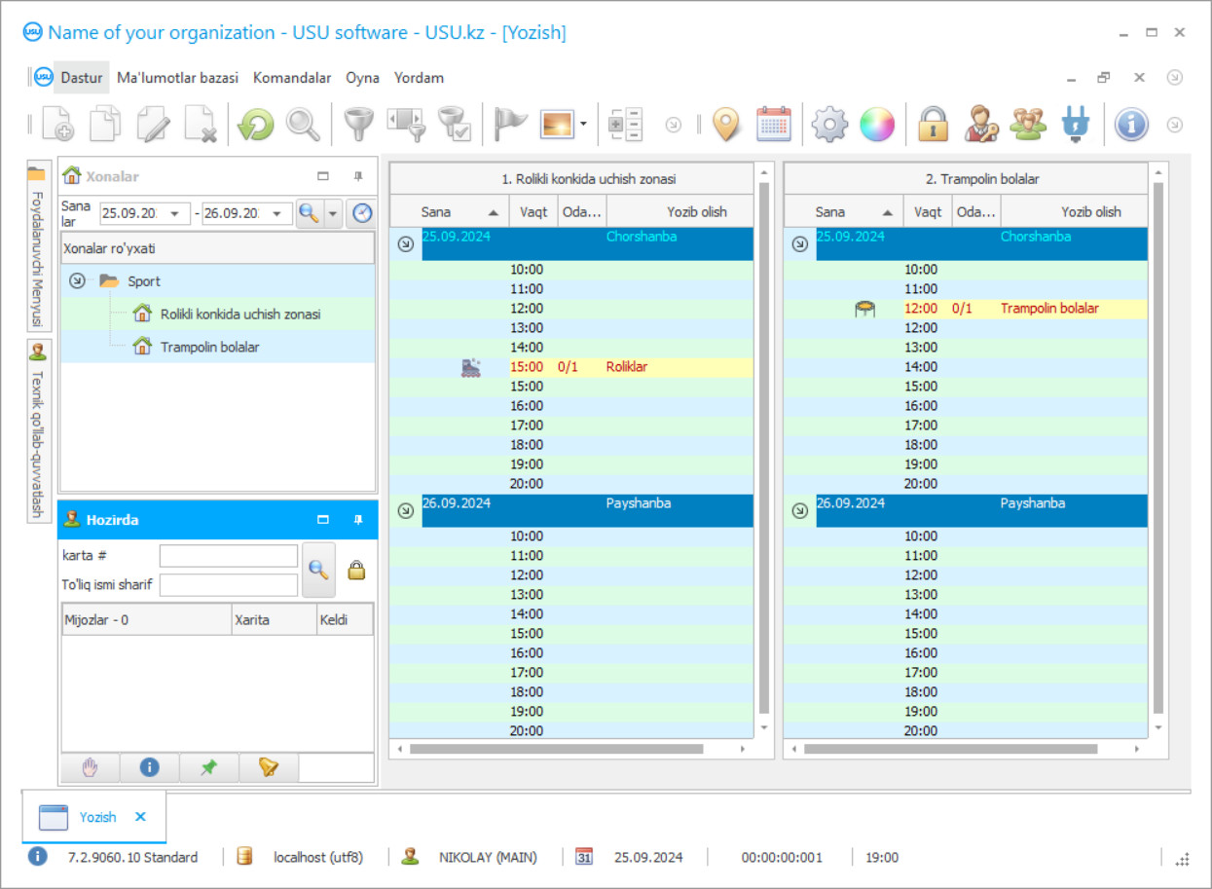Viewport: 1212px width, 889px height.
Task: Collapse 25.09.2024 group in Rolikli schedule
Action: coord(406,244)
